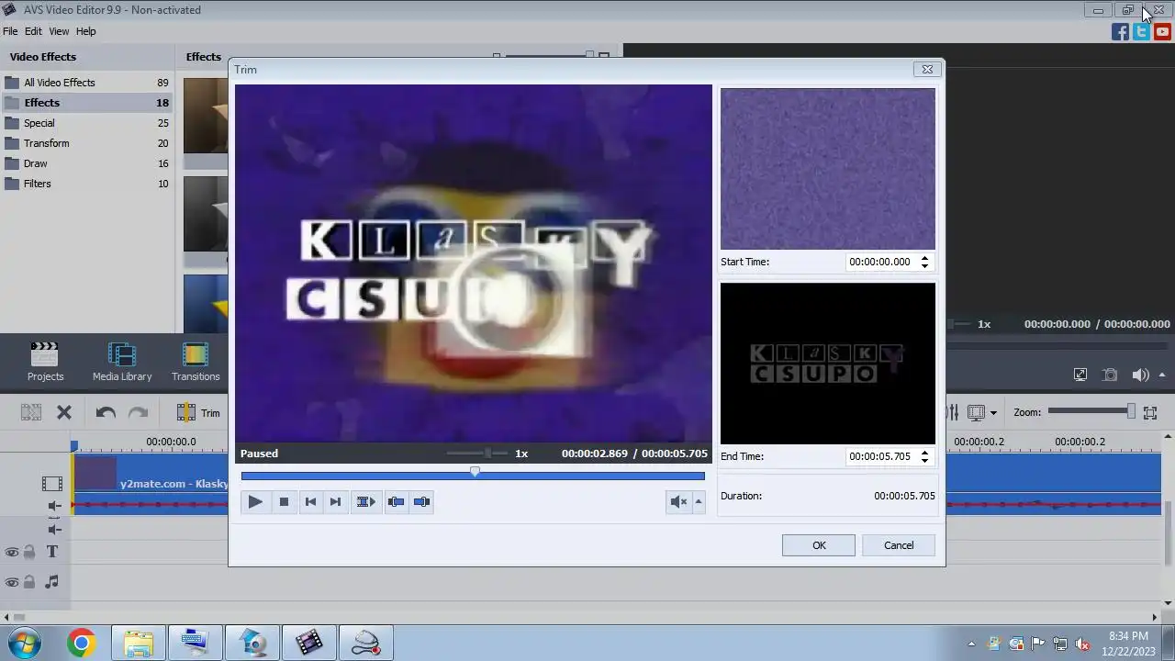The width and height of the screenshot is (1175, 661).
Task: Open YouTube share icon
Action: [1163, 32]
